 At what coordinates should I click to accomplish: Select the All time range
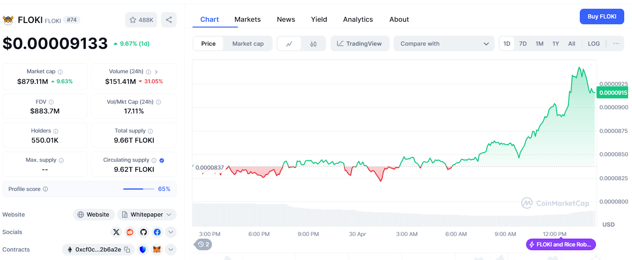click(x=572, y=44)
